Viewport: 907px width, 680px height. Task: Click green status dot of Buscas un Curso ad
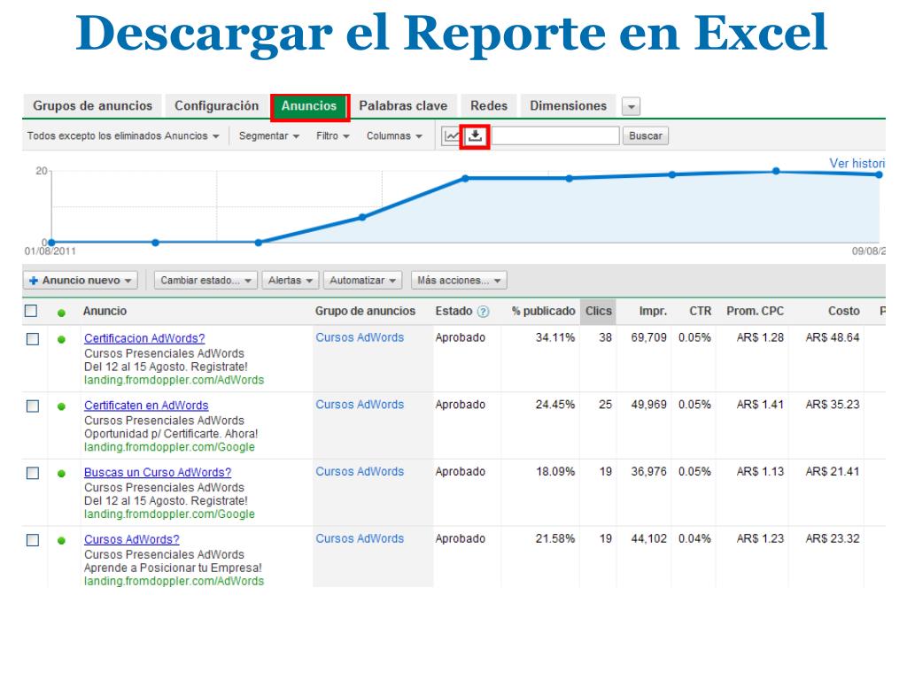point(61,474)
